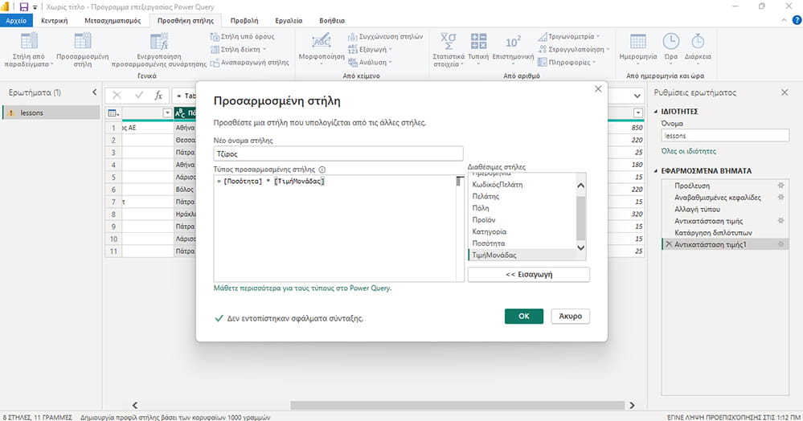Click Επιστημονική 10² icon

tap(513, 42)
